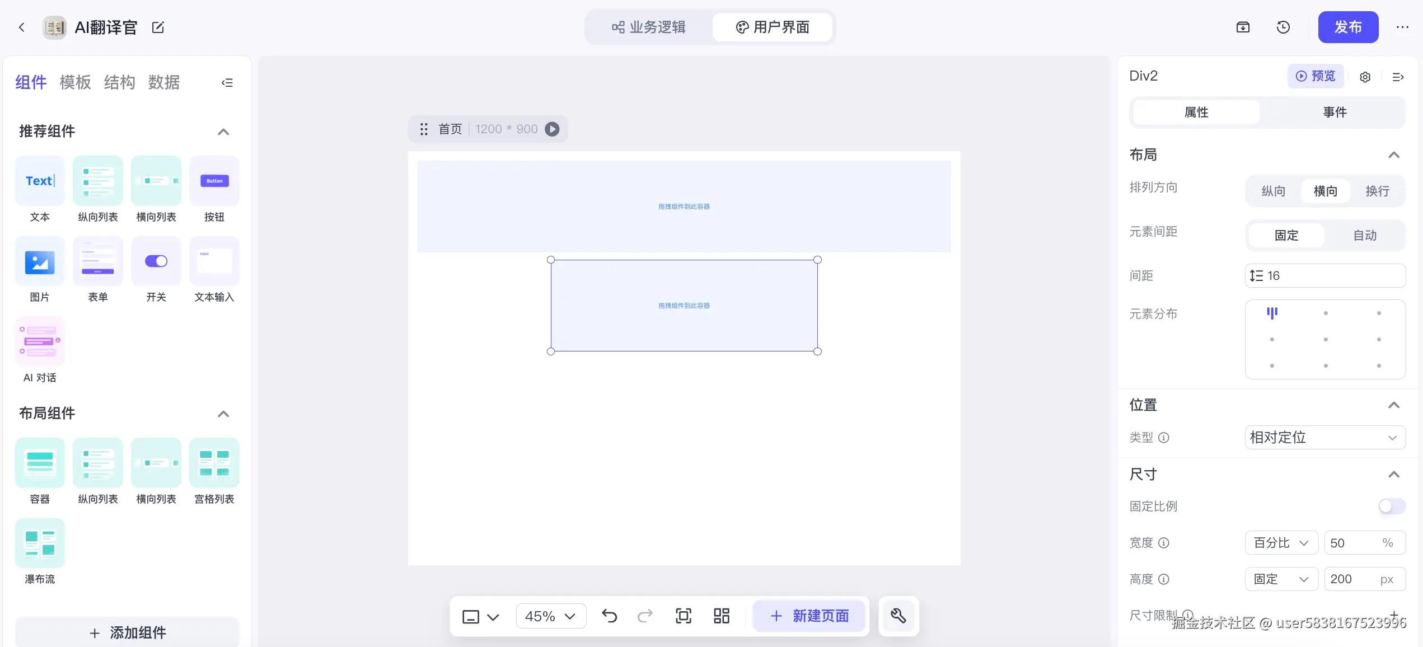Open the 相对定位 position type dropdown

(x=1325, y=438)
